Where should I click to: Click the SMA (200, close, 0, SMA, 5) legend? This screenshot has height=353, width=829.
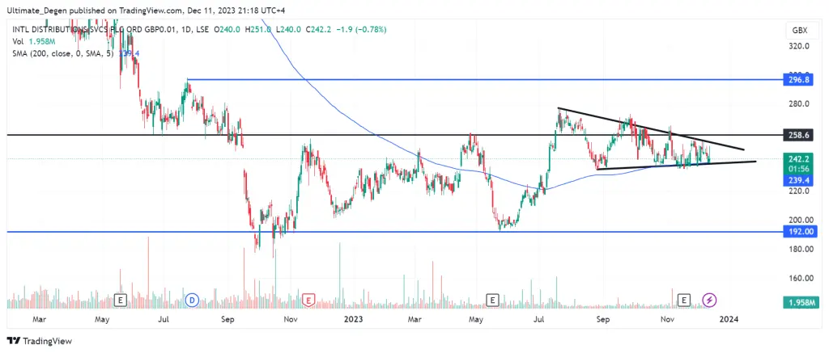click(75, 53)
